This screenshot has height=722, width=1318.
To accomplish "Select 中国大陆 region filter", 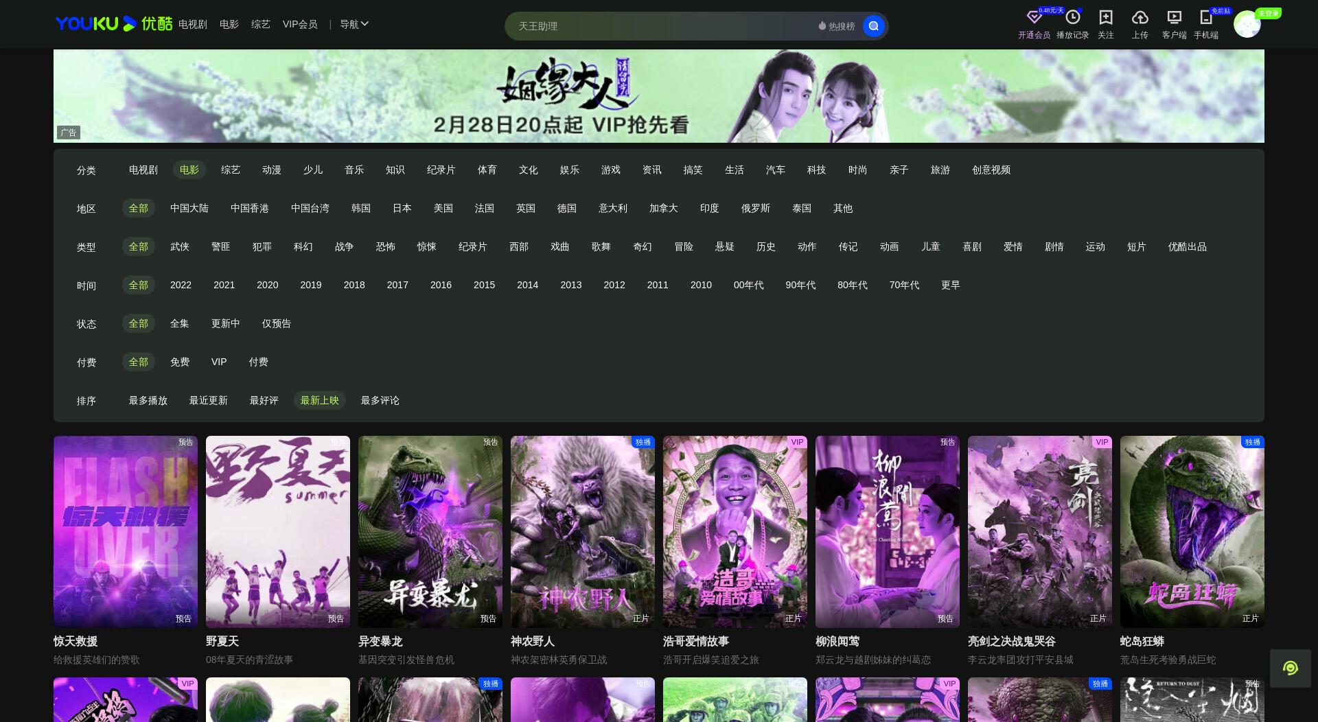I will click(189, 208).
